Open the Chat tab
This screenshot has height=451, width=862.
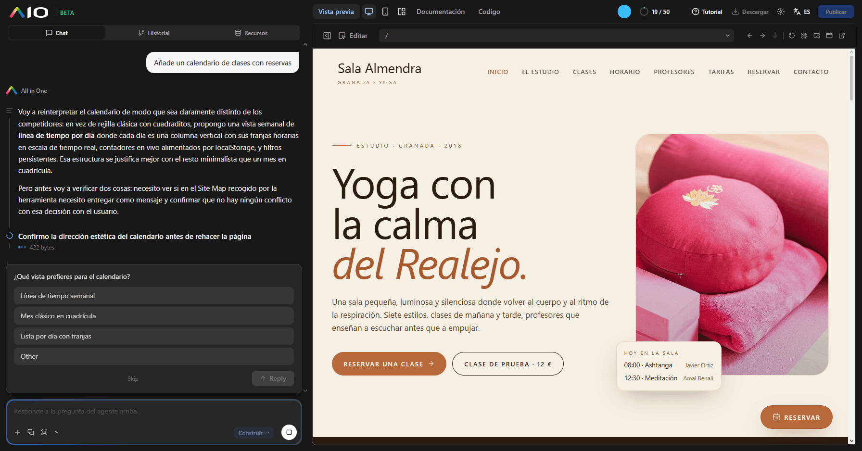[x=57, y=33]
